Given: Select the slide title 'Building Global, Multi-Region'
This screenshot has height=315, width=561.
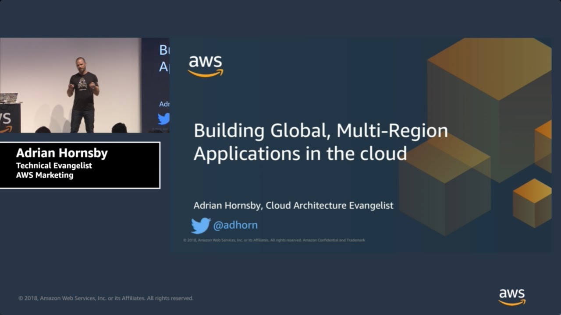Looking at the screenshot, I should click(321, 131).
